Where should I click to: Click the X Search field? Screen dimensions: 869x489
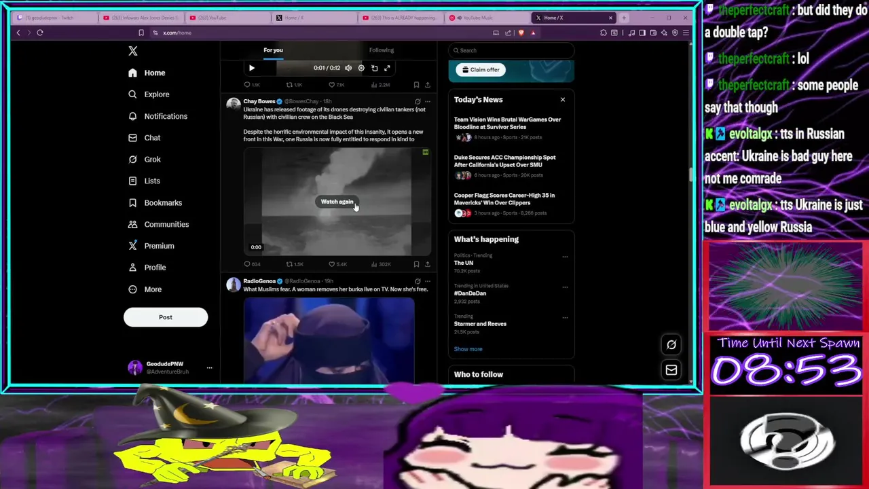511,50
